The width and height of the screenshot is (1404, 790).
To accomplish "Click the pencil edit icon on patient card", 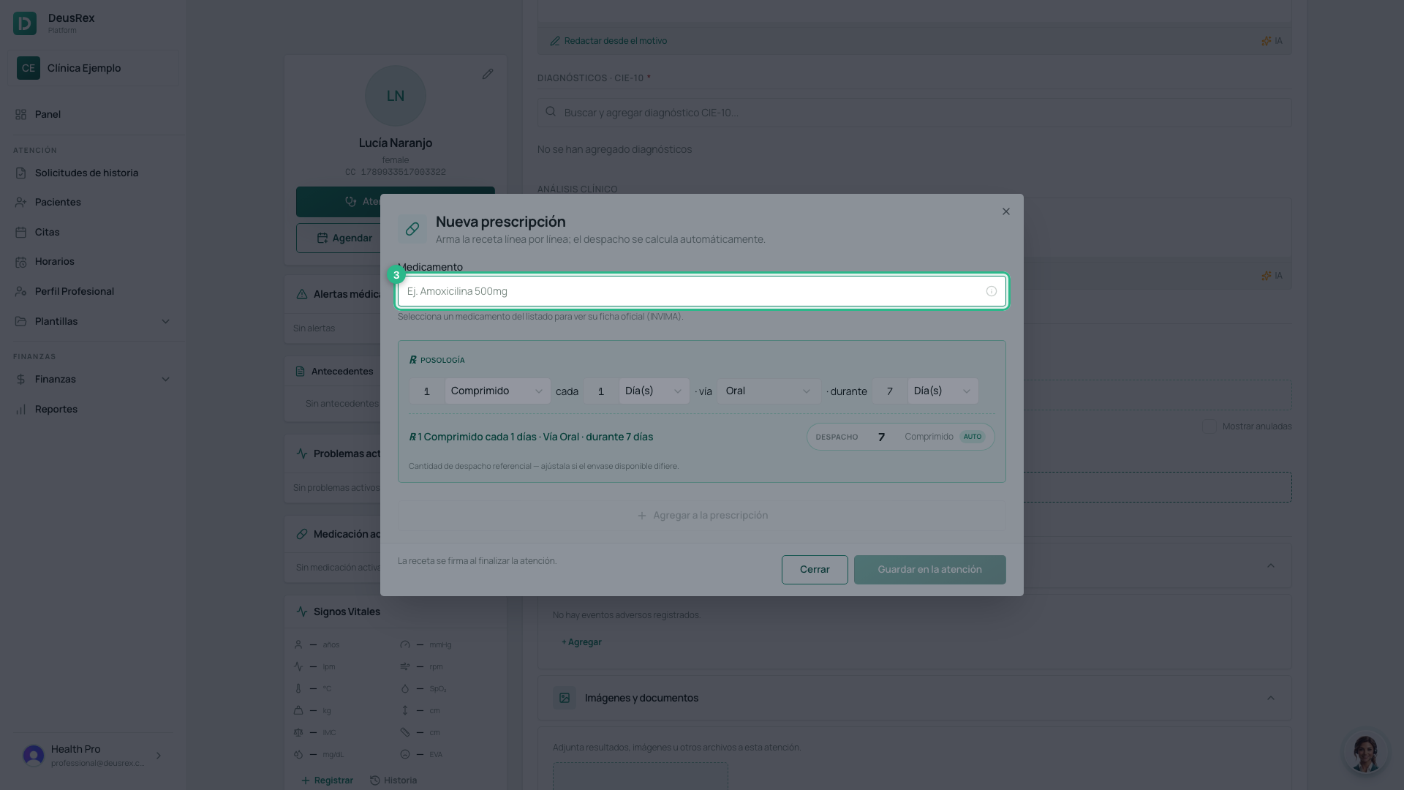I will click(488, 74).
